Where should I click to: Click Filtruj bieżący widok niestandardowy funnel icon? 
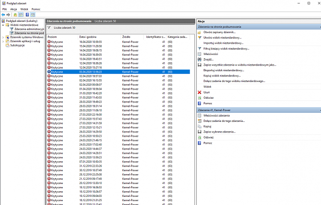tap(199, 48)
